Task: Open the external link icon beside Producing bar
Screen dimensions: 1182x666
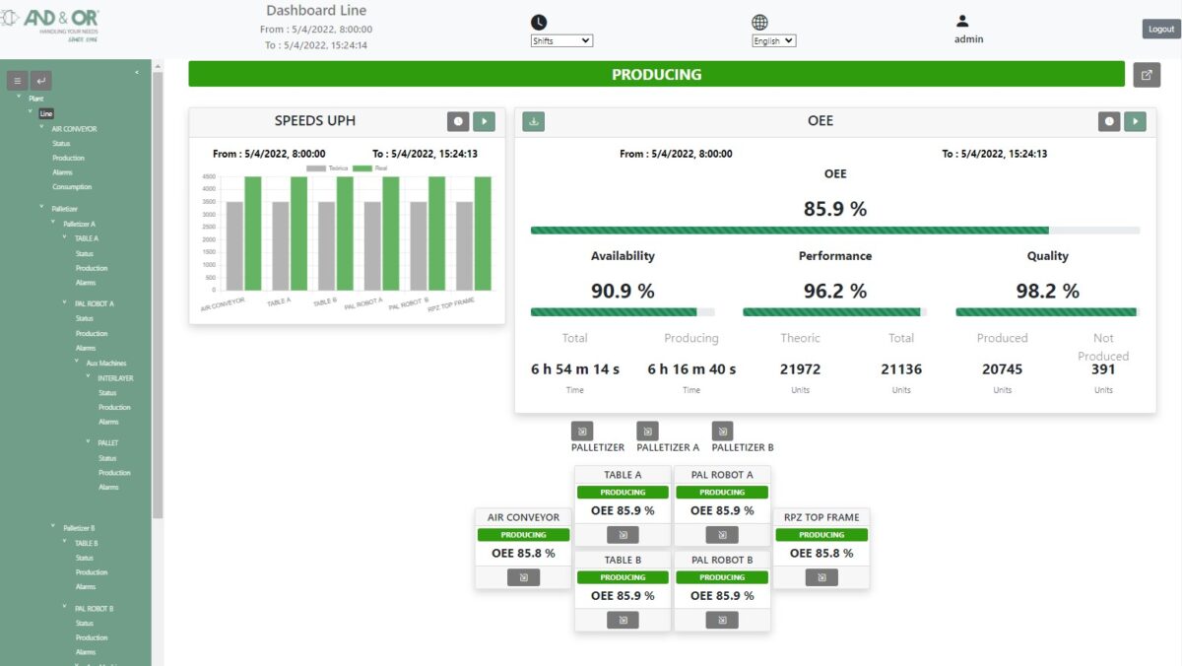Action: point(1147,75)
